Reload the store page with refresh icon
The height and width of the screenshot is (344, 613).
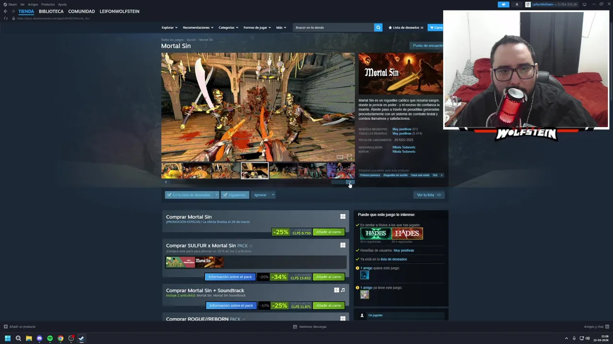pyautogui.click(x=5, y=18)
